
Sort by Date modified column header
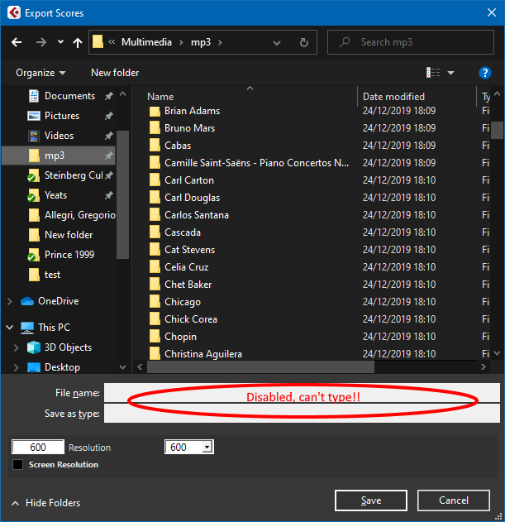coord(393,97)
